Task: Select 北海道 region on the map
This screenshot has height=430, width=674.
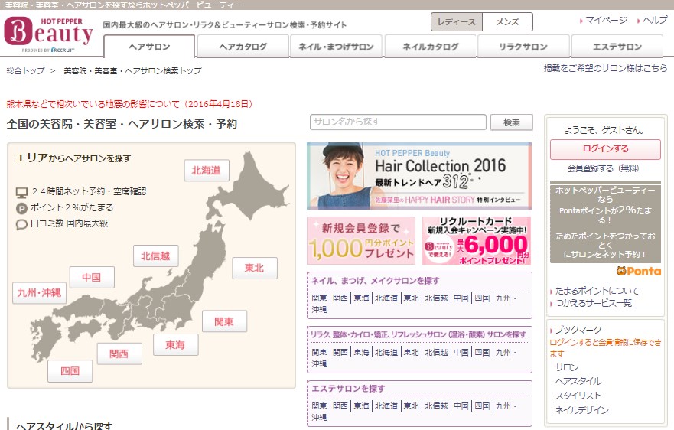Action: click(x=206, y=170)
